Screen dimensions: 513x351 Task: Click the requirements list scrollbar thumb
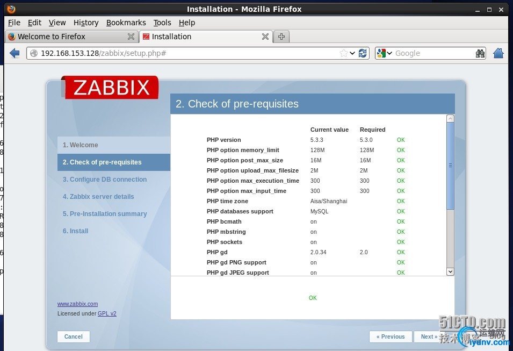[450, 166]
